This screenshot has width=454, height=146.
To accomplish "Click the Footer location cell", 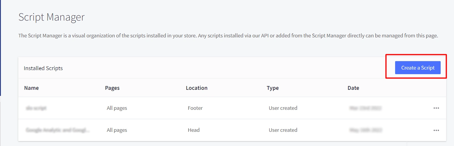I will (x=195, y=108).
